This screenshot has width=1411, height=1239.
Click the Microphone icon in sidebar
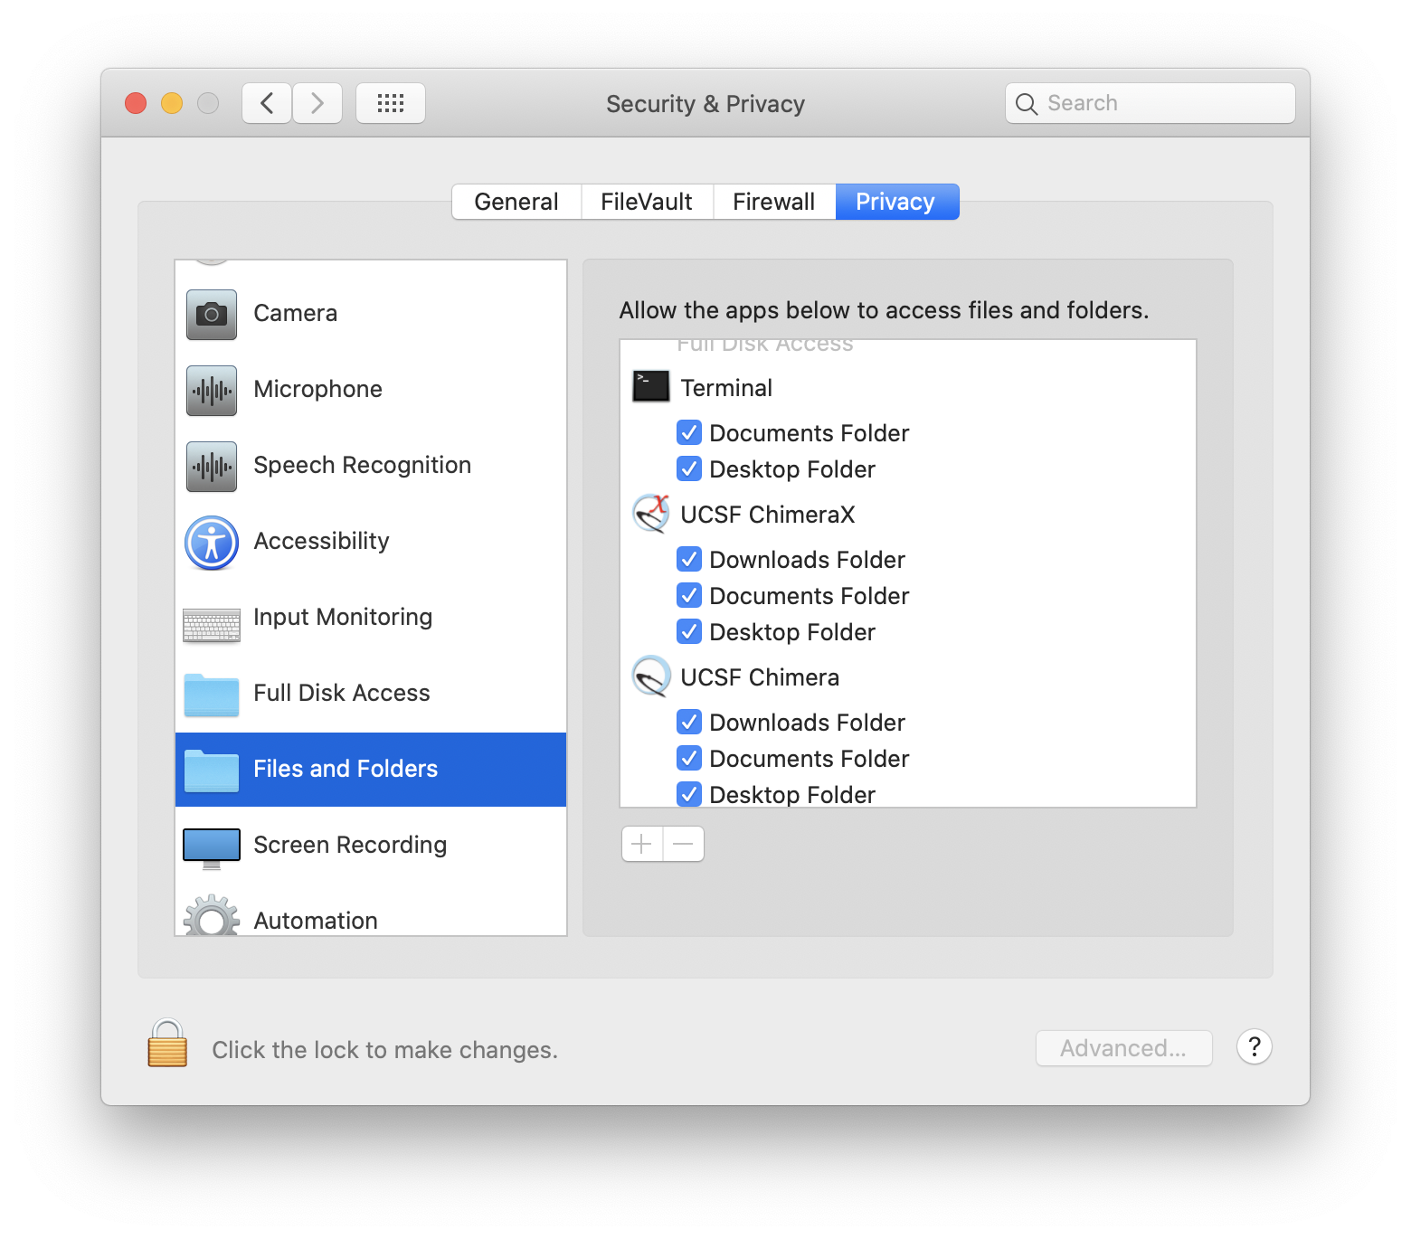(211, 390)
